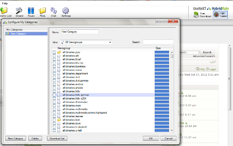Check the alt.binaries.dvd.german checkbox
Screen dimensions: 233x146
54,81
